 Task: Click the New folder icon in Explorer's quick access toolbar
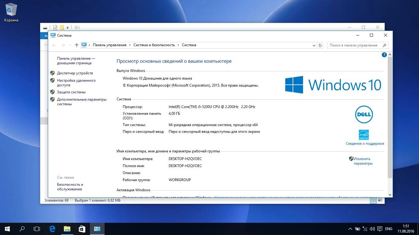pyautogui.click(x=62, y=28)
